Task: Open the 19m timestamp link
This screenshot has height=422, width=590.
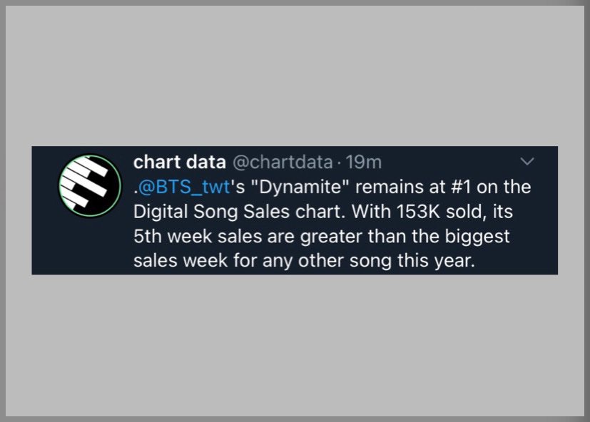Action: click(x=363, y=162)
